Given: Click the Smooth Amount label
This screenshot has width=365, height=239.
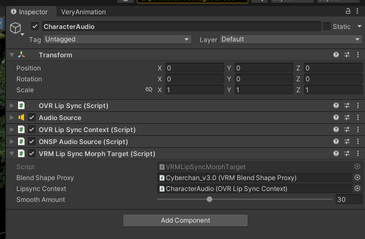Looking at the screenshot, I should coord(41,200).
